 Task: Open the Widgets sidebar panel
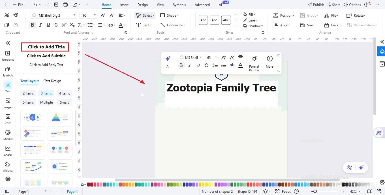point(8,167)
